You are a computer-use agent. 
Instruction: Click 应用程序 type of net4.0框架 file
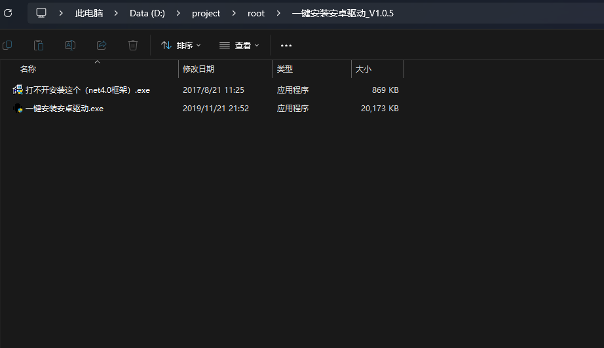coord(293,90)
